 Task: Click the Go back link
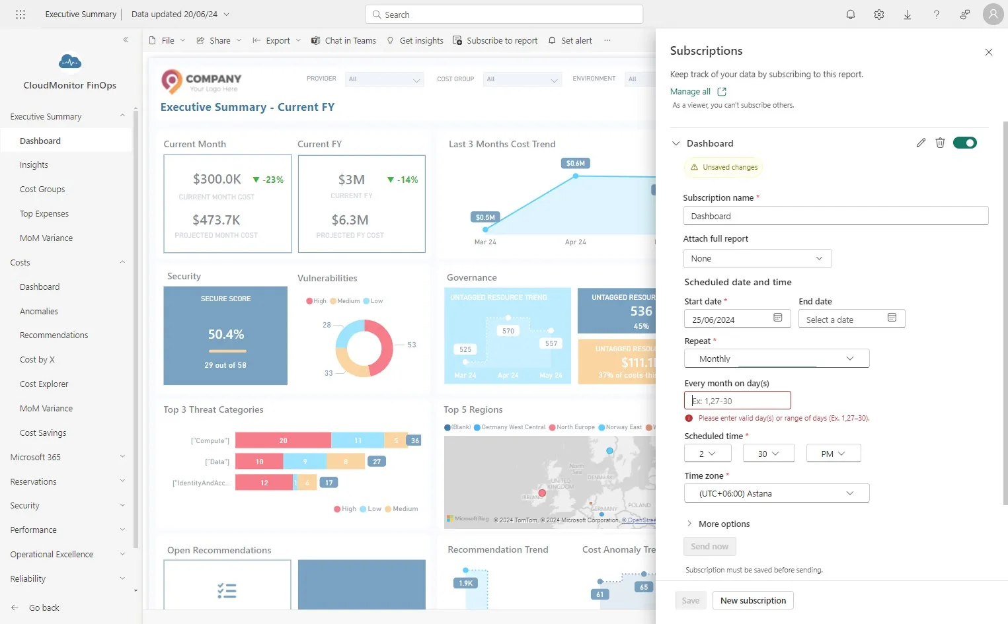click(x=44, y=607)
